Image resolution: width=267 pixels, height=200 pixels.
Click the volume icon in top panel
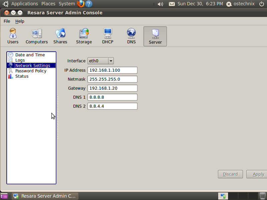coord(161,4)
